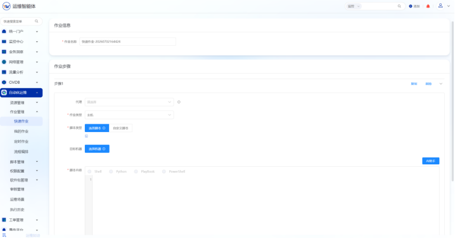Click the CMDB cube icon
The width and height of the screenshot is (455, 238).
(x=4, y=83)
